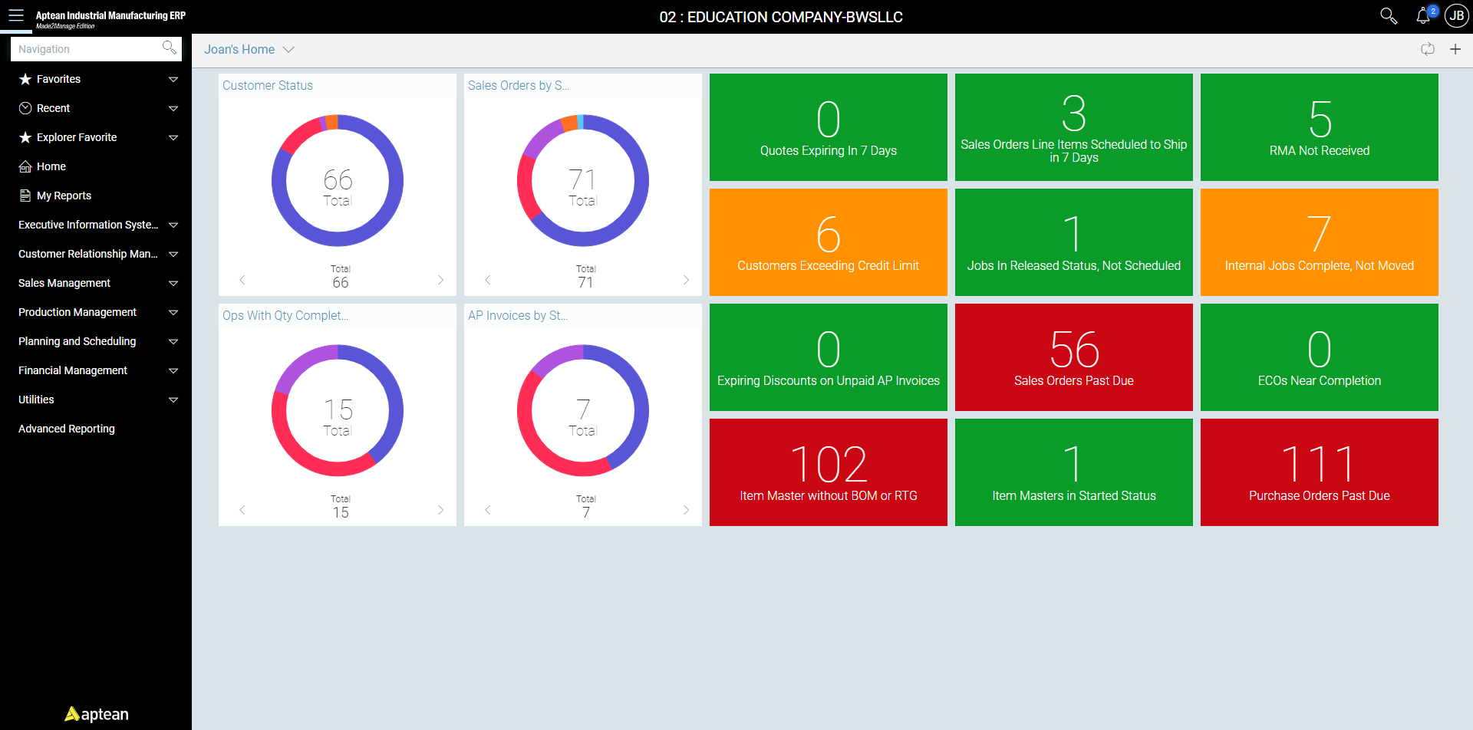Click the refresh dashboard icon
The width and height of the screenshot is (1473, 730).
(1428, 49)
